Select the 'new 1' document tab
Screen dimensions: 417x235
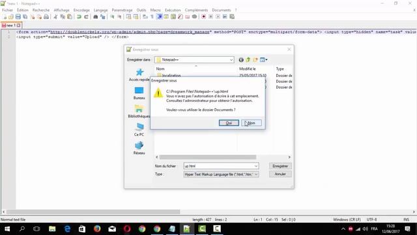11,25
